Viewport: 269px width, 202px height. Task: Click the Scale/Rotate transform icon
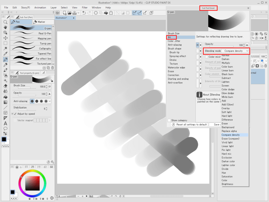point(111,13)
